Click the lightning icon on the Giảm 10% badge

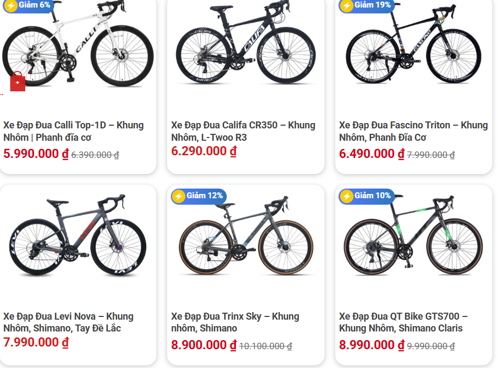[345, 196]
